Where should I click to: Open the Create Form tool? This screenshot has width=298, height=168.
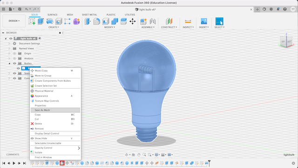[x=76, y=21]
